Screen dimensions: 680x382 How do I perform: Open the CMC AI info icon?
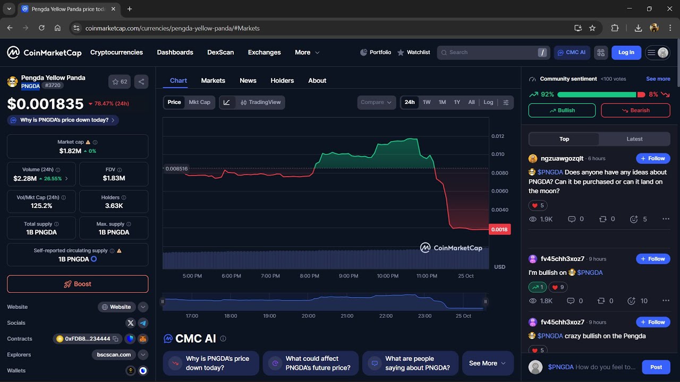click(x=223, y=338)
